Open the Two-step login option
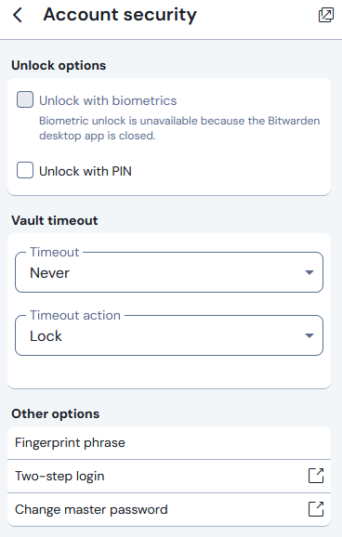342x537 pixels. click(169, 476)
